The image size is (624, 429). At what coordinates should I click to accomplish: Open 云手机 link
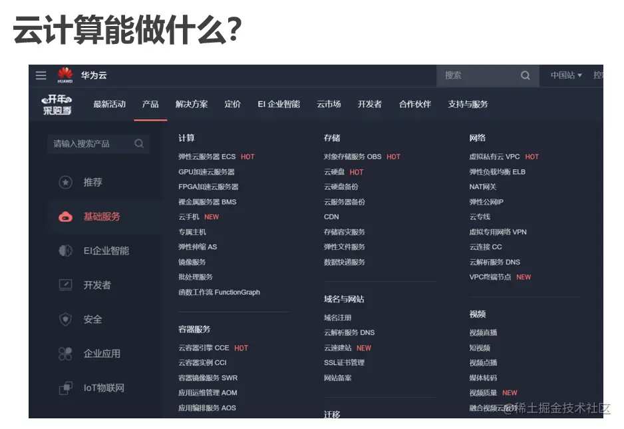point(189,217)
